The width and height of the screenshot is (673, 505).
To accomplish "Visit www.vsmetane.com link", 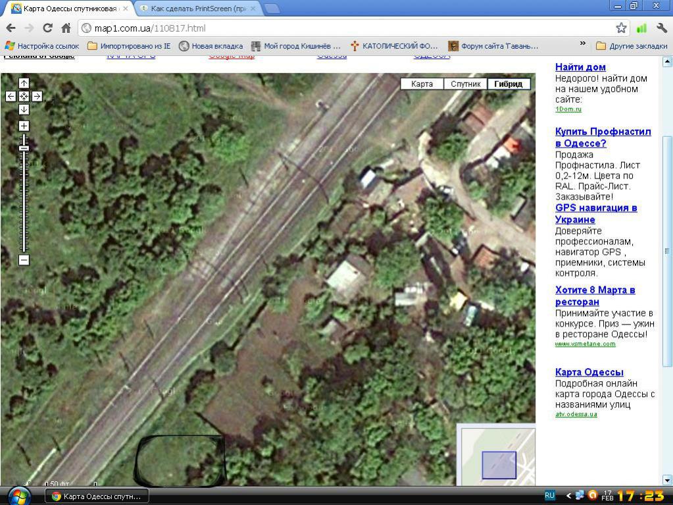I will tap(585, 344).
